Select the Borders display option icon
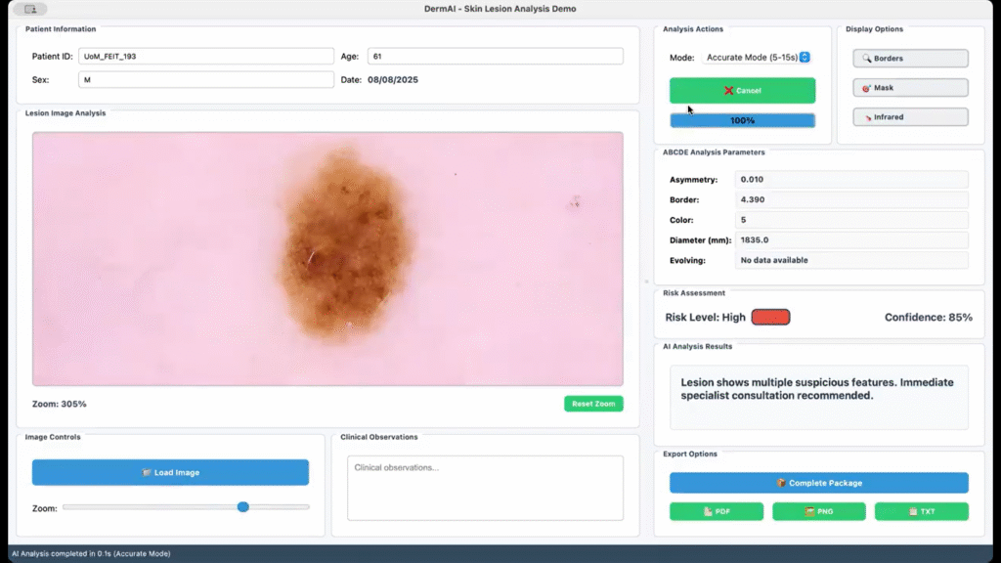This screenshot has height=563, width=1001. 866,59
